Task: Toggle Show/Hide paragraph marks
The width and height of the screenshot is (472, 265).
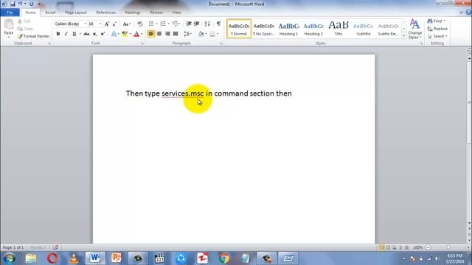Action: (x=218, y=24)
